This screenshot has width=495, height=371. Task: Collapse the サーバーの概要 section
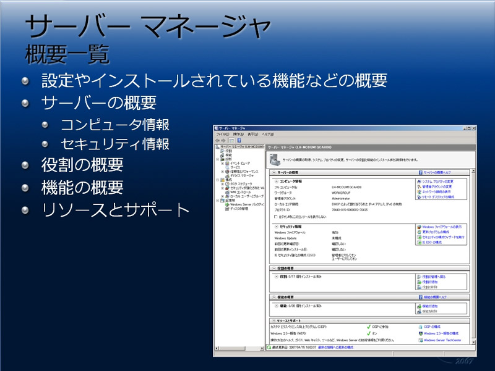pos(274,172)
